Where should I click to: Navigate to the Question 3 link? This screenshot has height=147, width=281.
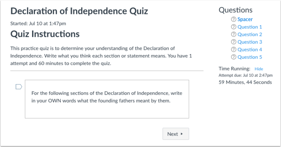[x=249, y=42]
